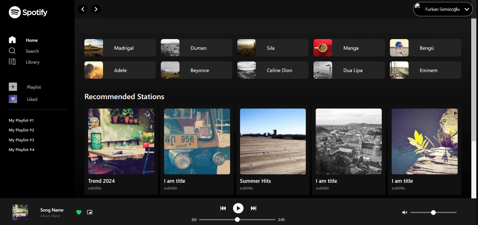The height and width of the screenshot is (225, 478).
Task: Click the Album Name text
Action: [50, 216]
